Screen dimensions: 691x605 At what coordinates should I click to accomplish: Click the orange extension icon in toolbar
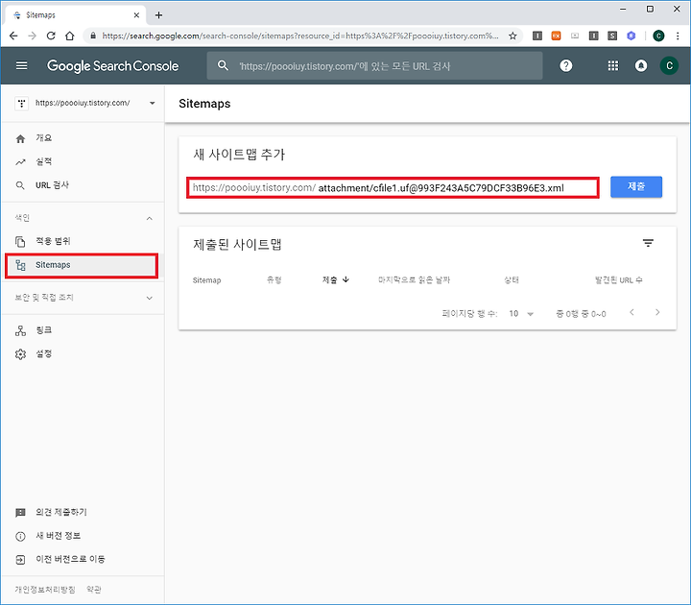tap(556, 36)
